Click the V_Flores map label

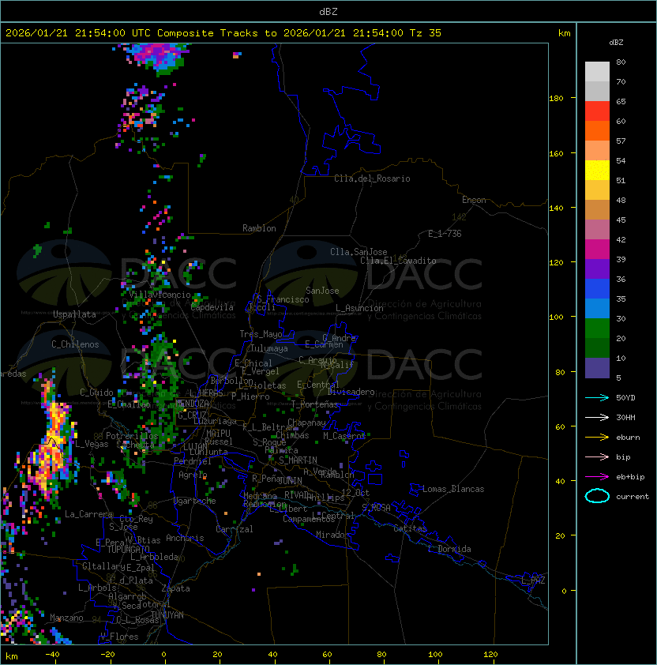point(119,636)
